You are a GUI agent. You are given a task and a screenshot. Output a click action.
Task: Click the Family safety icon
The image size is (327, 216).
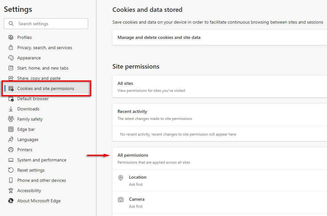[11, 119]
